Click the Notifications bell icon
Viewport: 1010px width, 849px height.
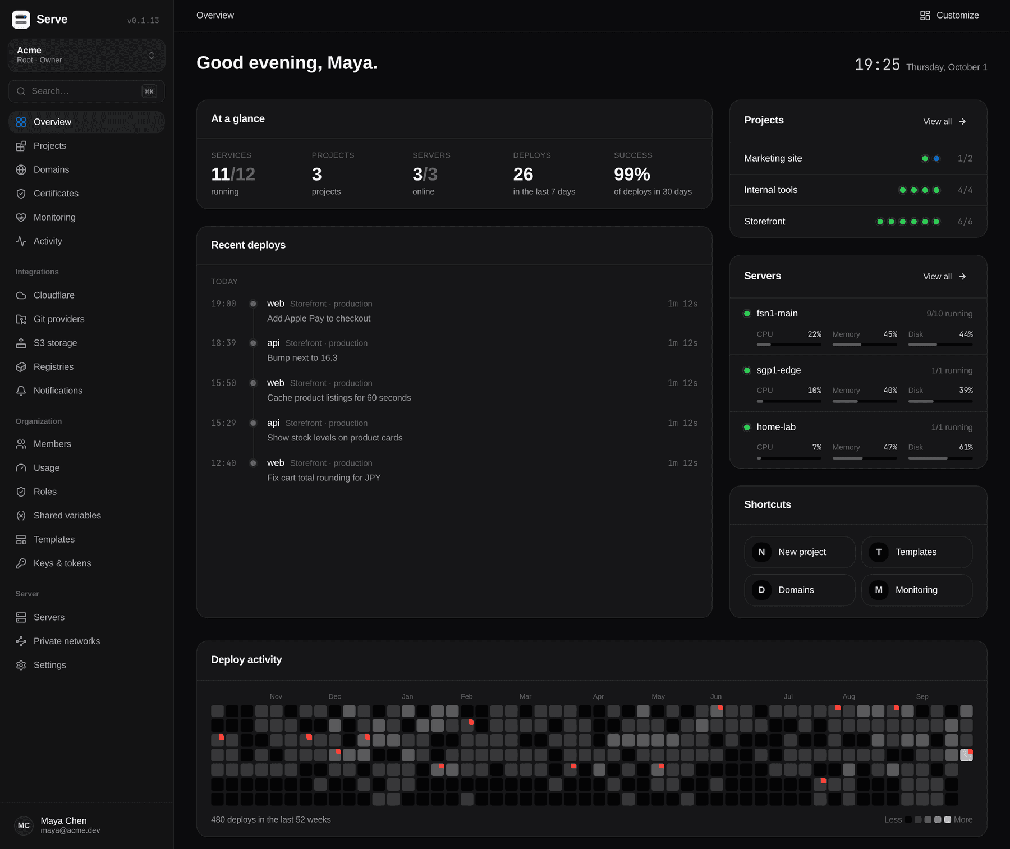coord(21,391)
